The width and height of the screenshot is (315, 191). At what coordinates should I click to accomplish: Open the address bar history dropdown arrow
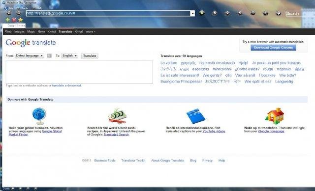click(192, 13)
